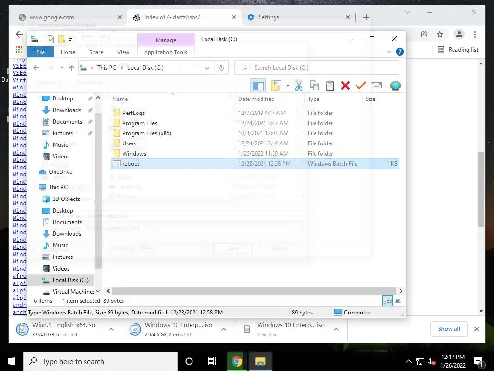Open folder options icon in toolbar
Screen dimensions: 494x371
pos(276,86)
